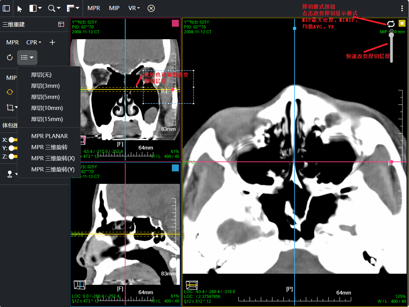The image size is (409, 307).
Task: Select MPR 三维旋转(Y) menu entry
Action: click(53, 169)
